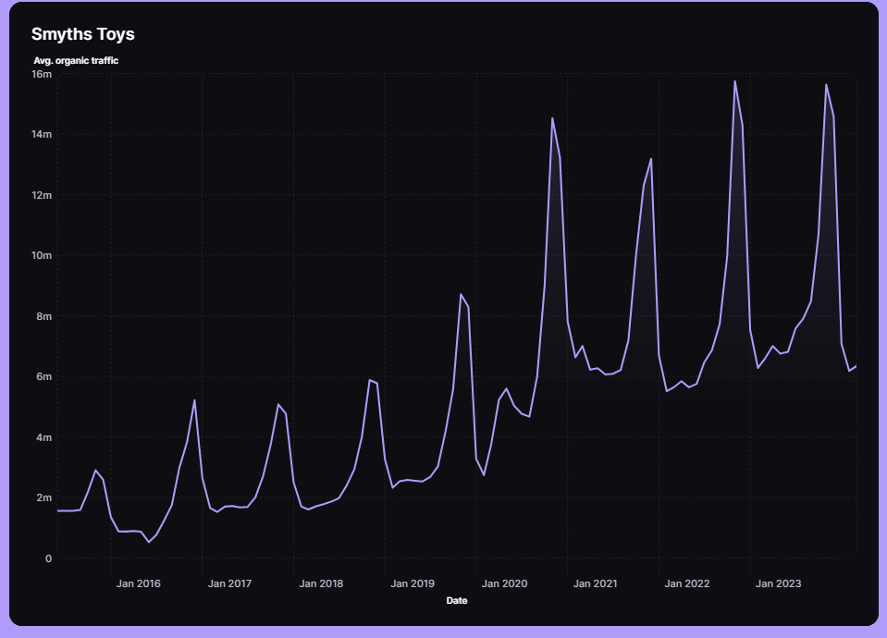Click the "Smyths Toys" chart title
This screenshot has height=638, width=887.
[x=83, y=34]
